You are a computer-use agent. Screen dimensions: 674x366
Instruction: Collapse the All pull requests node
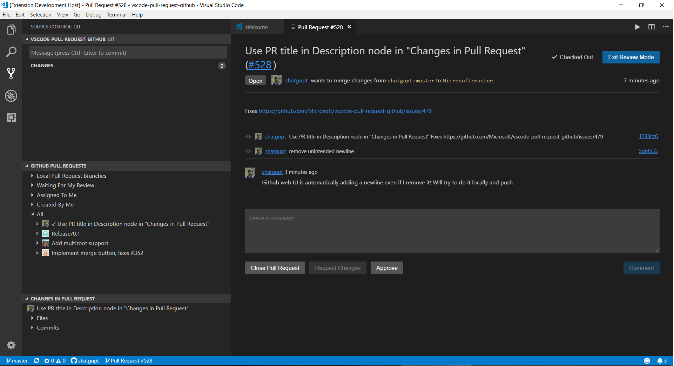pos(32,214)
